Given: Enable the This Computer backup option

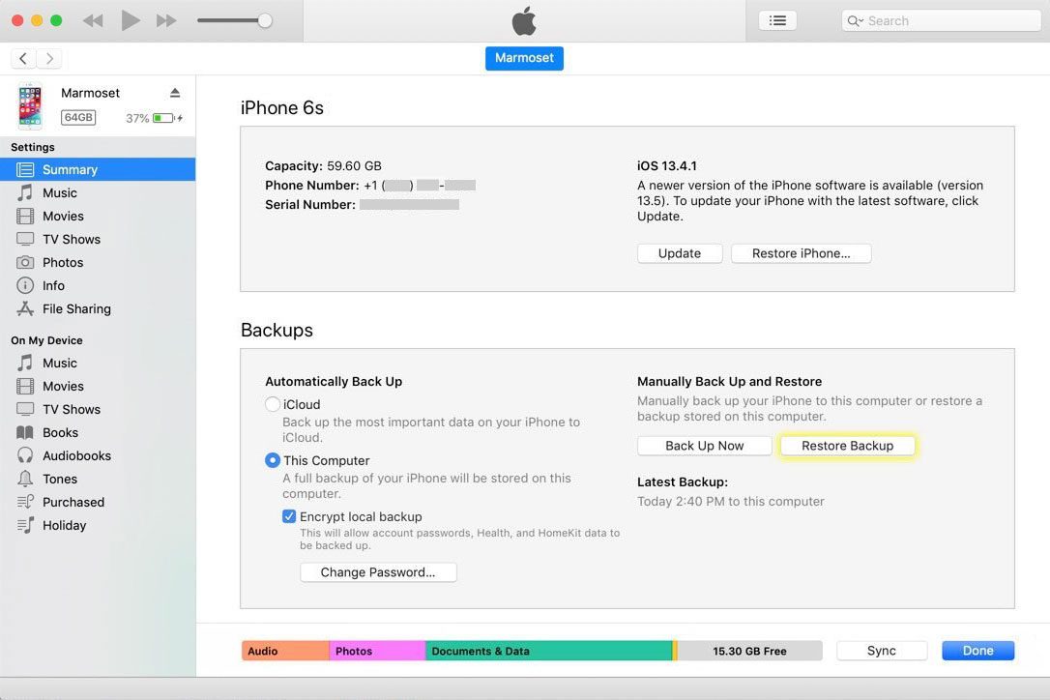Looking at the screenshot, I should tap(273, 460).
